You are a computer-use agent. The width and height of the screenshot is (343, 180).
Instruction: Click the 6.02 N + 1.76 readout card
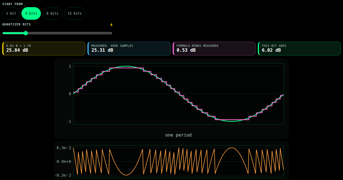tap(44, 49)
